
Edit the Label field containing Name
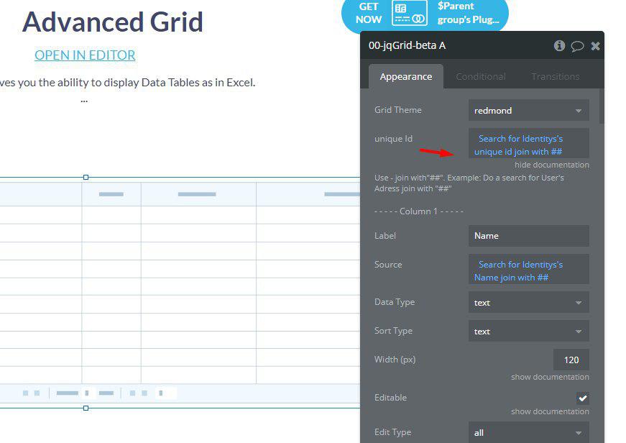[528, 236]
